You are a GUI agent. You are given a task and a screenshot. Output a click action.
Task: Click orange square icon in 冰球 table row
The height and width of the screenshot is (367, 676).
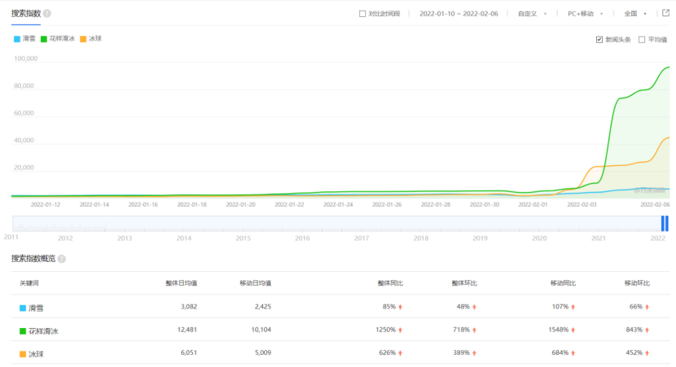23,352
